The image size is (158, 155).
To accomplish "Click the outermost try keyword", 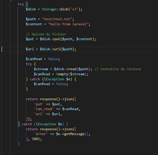I will point(21,4).
